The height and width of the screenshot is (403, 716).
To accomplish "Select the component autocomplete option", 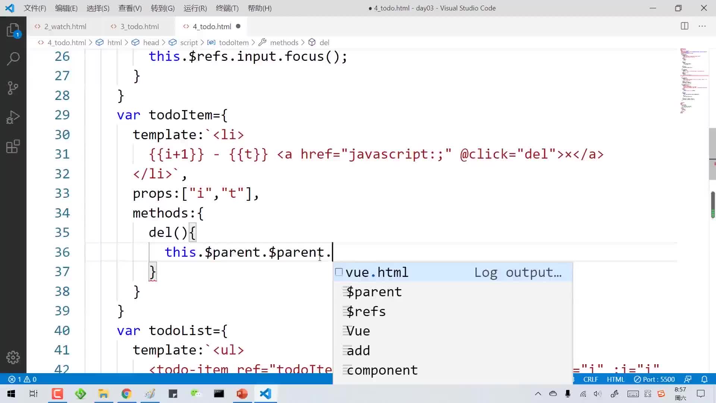I will 383,370.
